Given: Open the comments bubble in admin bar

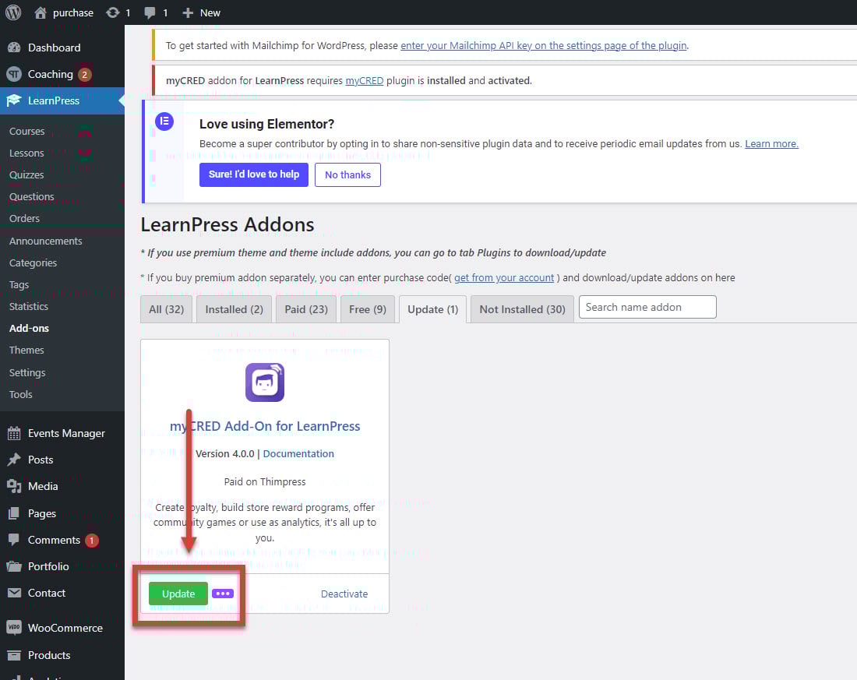Looking at the screenshot, I should point(150,13).
